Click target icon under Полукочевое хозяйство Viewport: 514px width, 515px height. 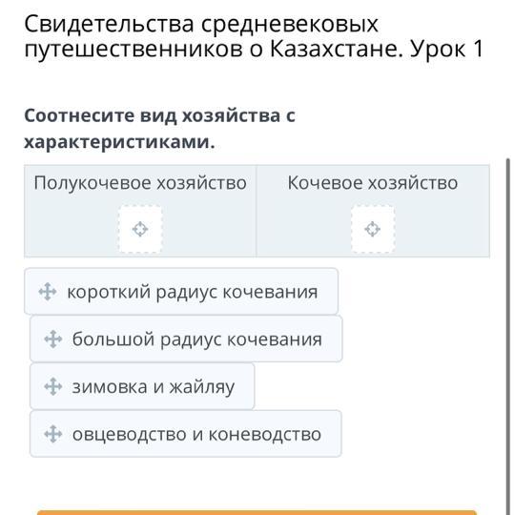(x=140, y=229)
